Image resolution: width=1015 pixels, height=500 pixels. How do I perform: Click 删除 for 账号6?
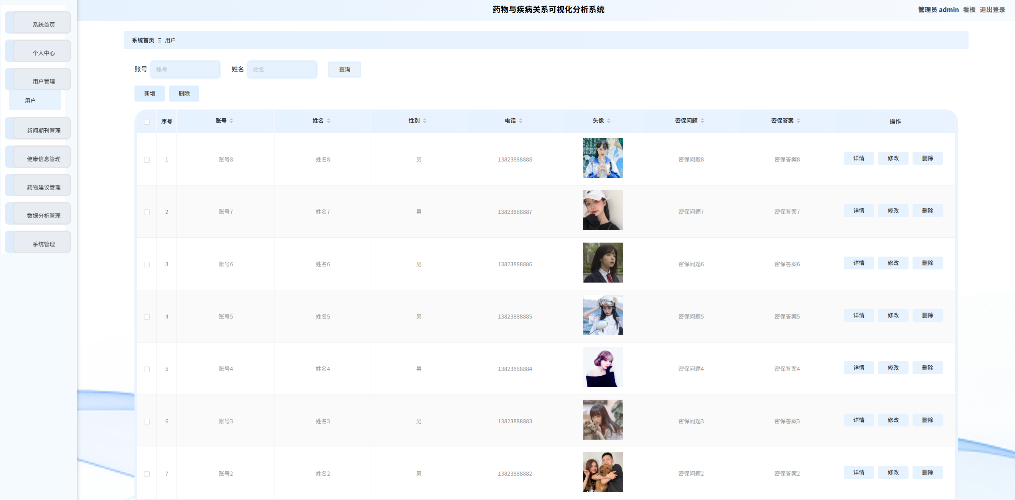coord(928,263)
